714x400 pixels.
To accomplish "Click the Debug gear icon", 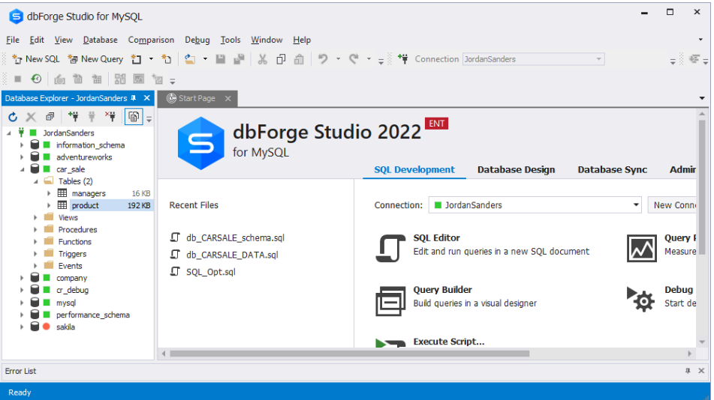I will click(640, 299).
